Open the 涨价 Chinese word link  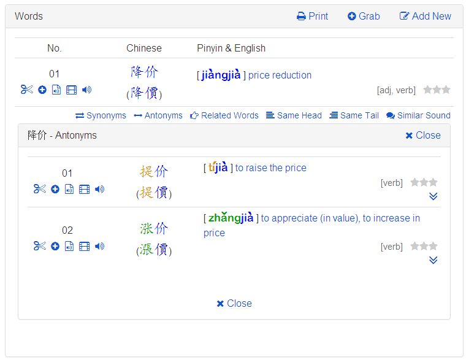[154, 229]
